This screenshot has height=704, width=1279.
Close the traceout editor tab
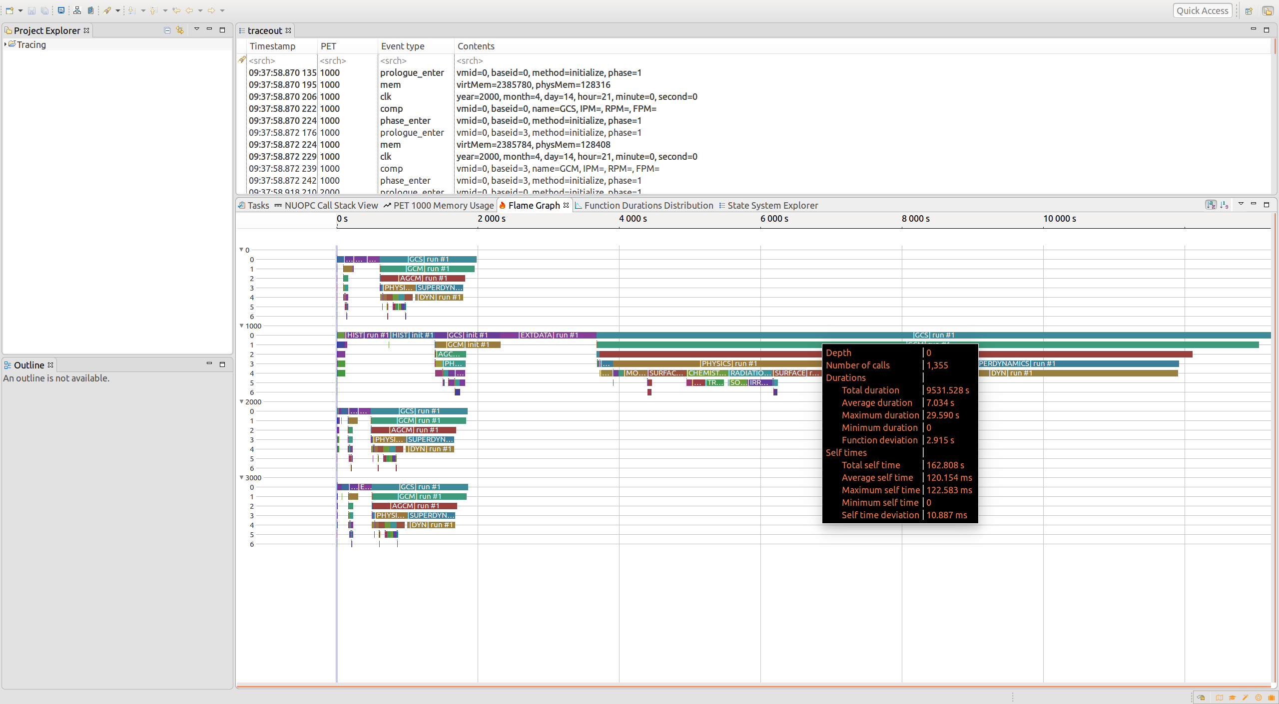pos(288,30)
